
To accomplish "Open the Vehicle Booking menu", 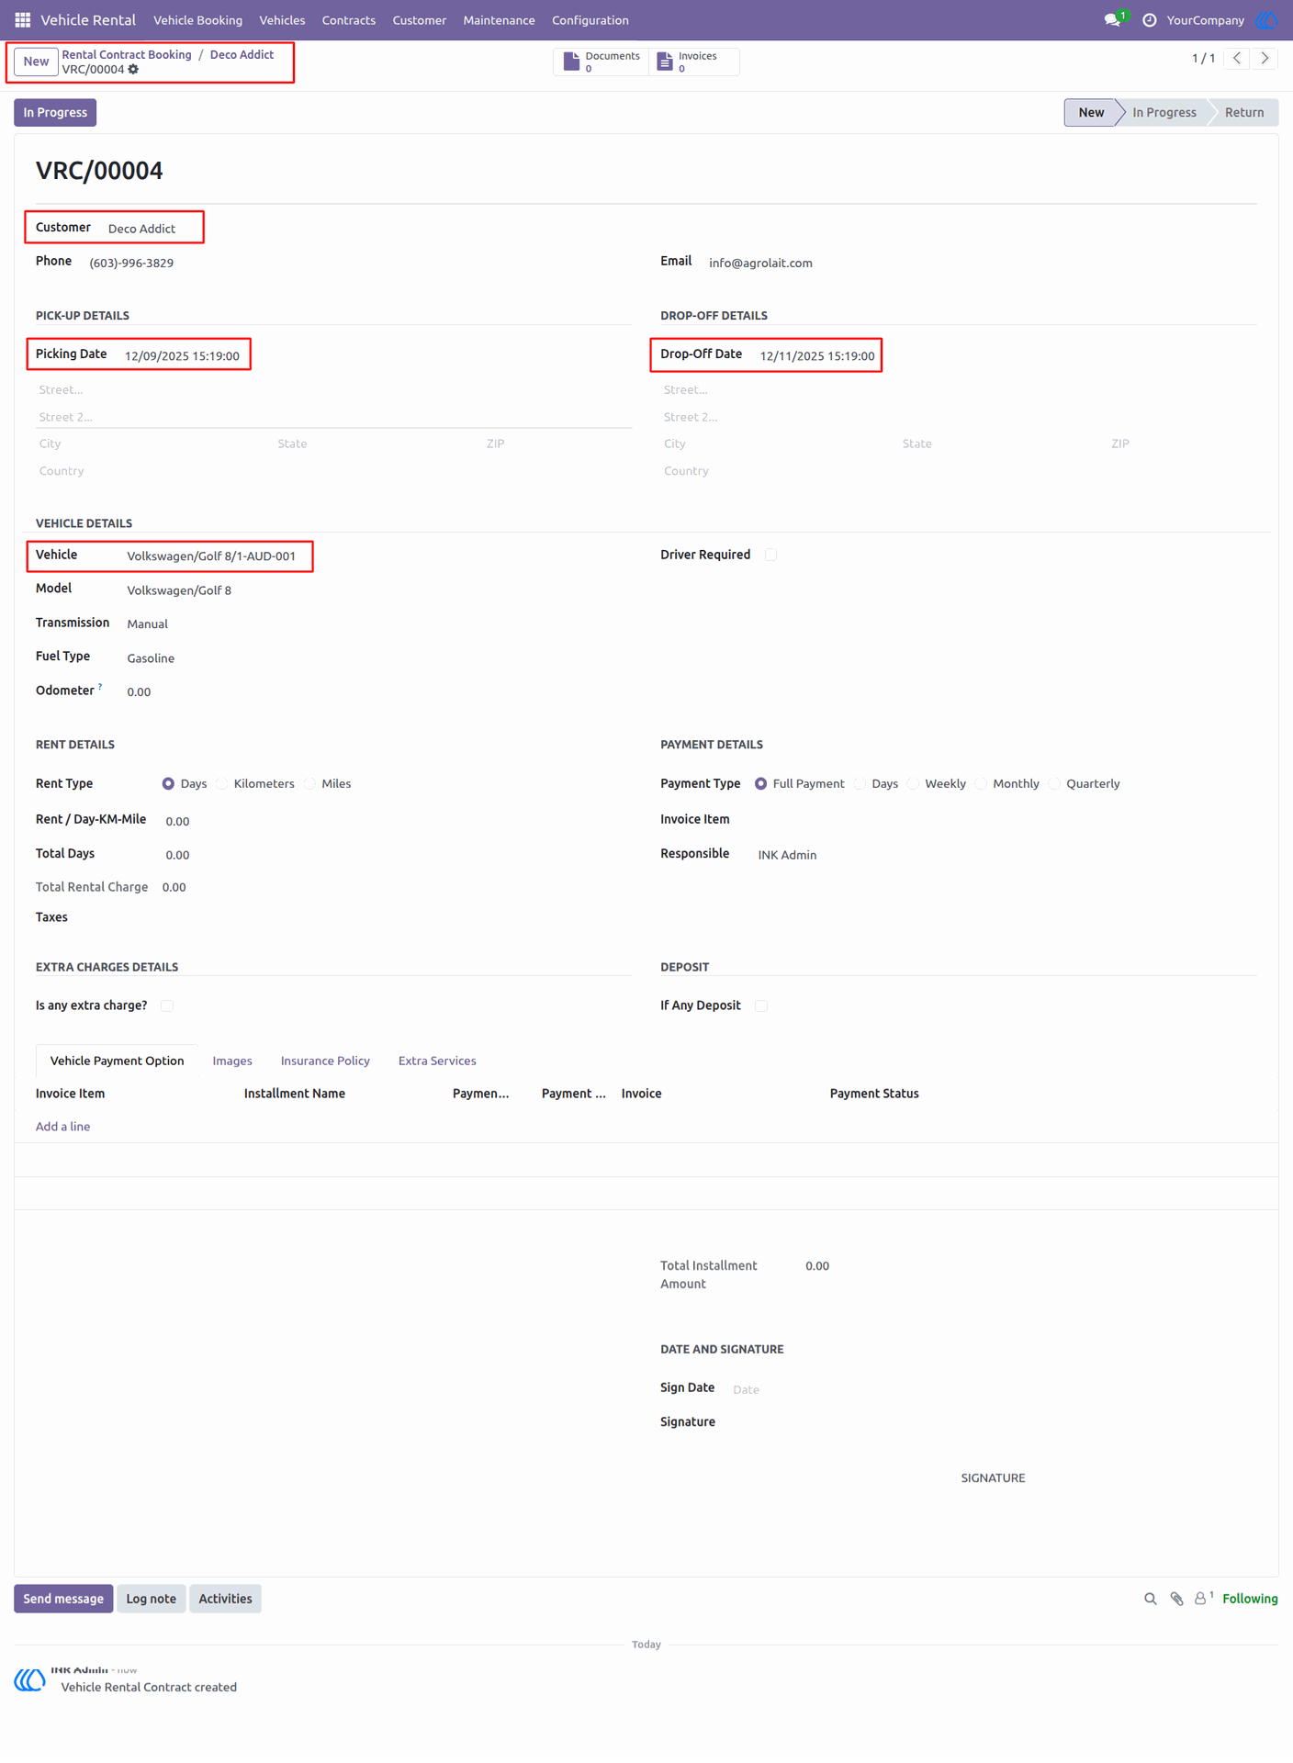I will 197,20.
